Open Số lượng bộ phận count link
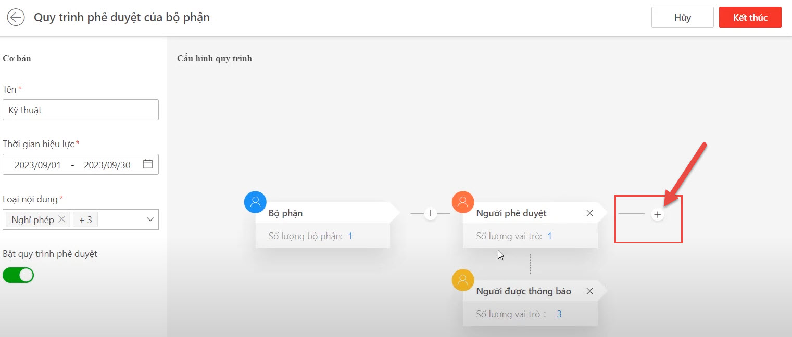Image resolution: width=792 pixels, height=337 pixels. [x=350, y=236]
